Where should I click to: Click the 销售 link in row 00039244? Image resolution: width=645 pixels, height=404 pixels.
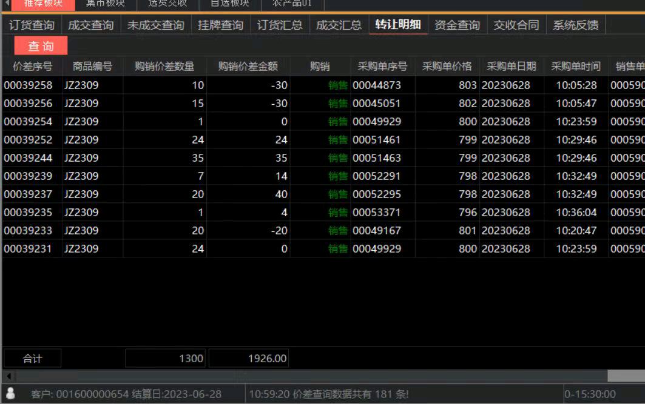[337, 158]
